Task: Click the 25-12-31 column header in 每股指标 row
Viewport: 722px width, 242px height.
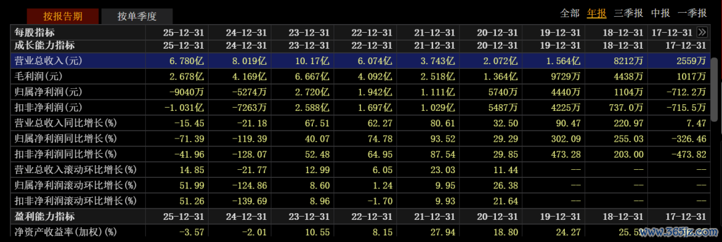Action: click(x=183, y=33)
